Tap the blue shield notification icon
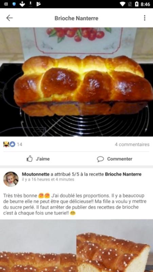This screenshot has width=153, height=272. 14,4
